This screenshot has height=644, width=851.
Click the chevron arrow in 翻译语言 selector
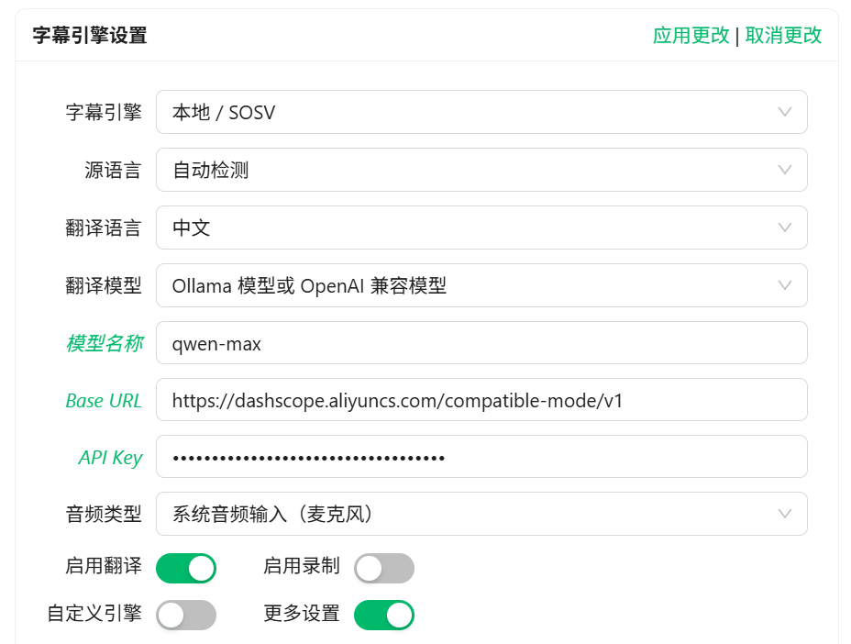coord(785,228)
